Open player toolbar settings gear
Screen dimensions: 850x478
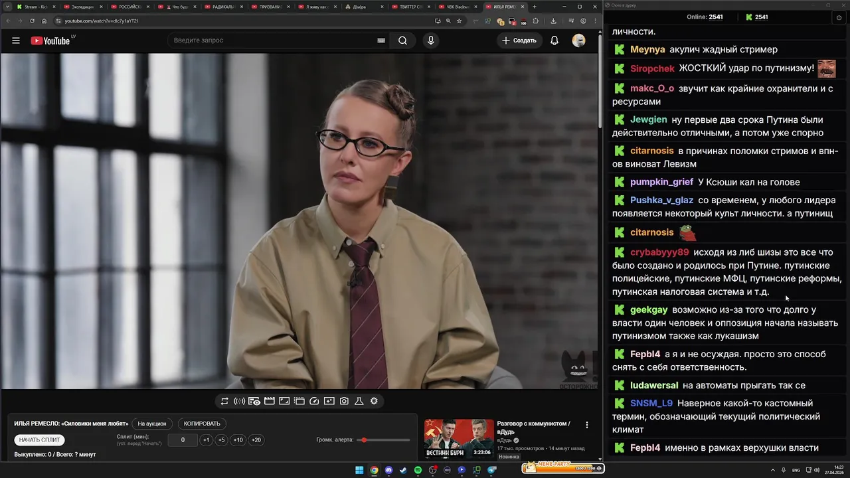(x=374, y=401)
